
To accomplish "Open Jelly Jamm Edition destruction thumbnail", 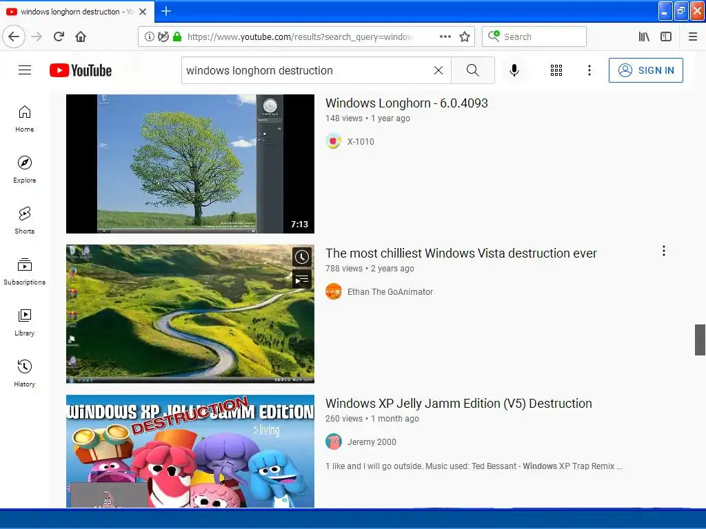I will coord(190,451).
